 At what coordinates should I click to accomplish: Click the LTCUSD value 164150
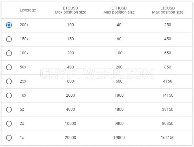(x=168, y=138)
